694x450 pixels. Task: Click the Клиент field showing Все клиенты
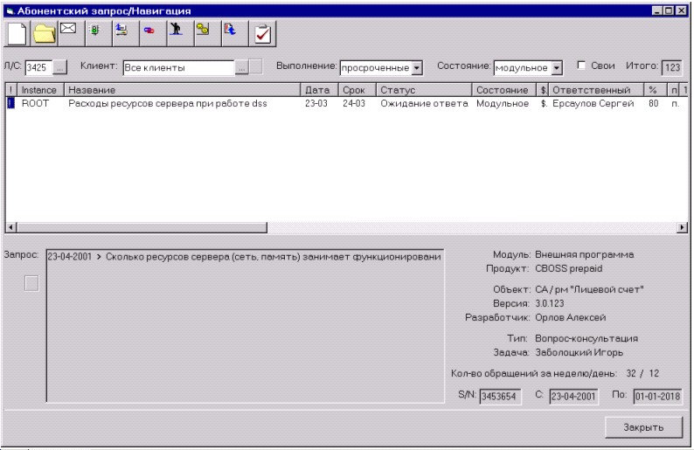click(179, 67)
